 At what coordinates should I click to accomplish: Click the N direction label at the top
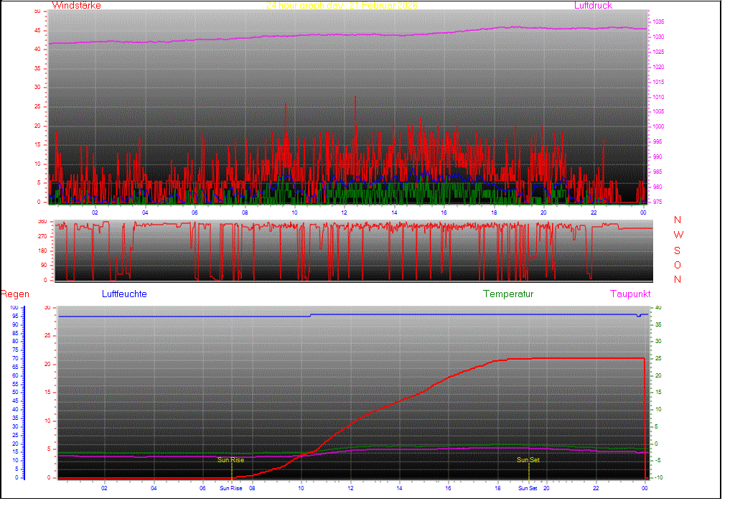[x=678, y=220]
